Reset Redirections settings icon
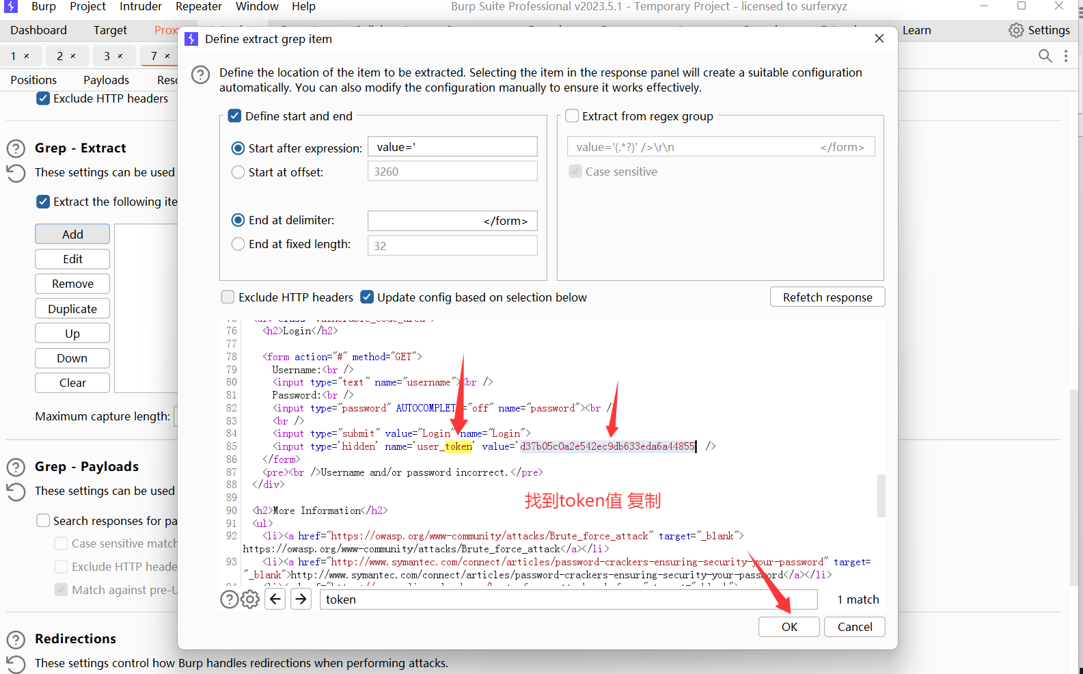The height and width of the screenshot is (674, 1083). click(16, 664)
